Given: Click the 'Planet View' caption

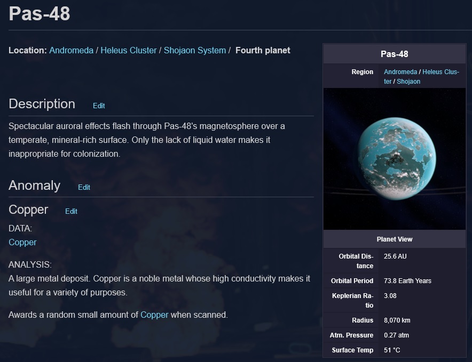Looking at the screenshot, I should [395, 239].
